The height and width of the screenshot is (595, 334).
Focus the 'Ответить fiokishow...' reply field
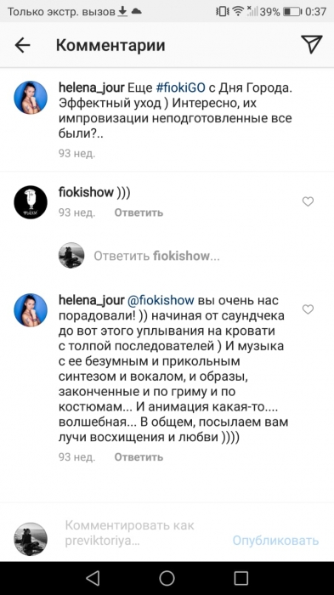point(156,256)
